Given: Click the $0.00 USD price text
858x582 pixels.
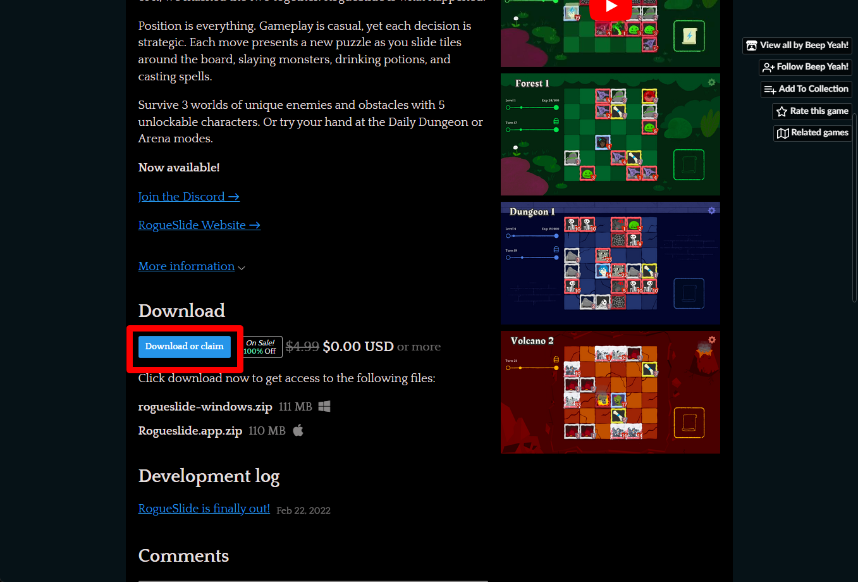Looking at the screenshot, I should pyautogui.click(x=358, y=347).
